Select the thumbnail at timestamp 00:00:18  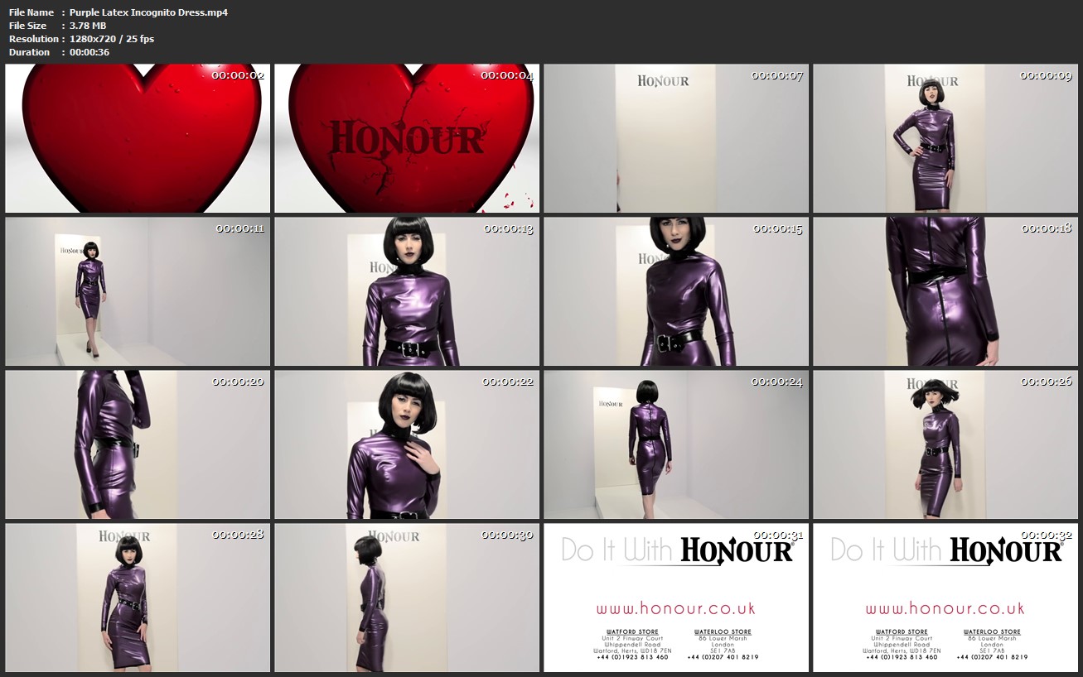point(945,291)
